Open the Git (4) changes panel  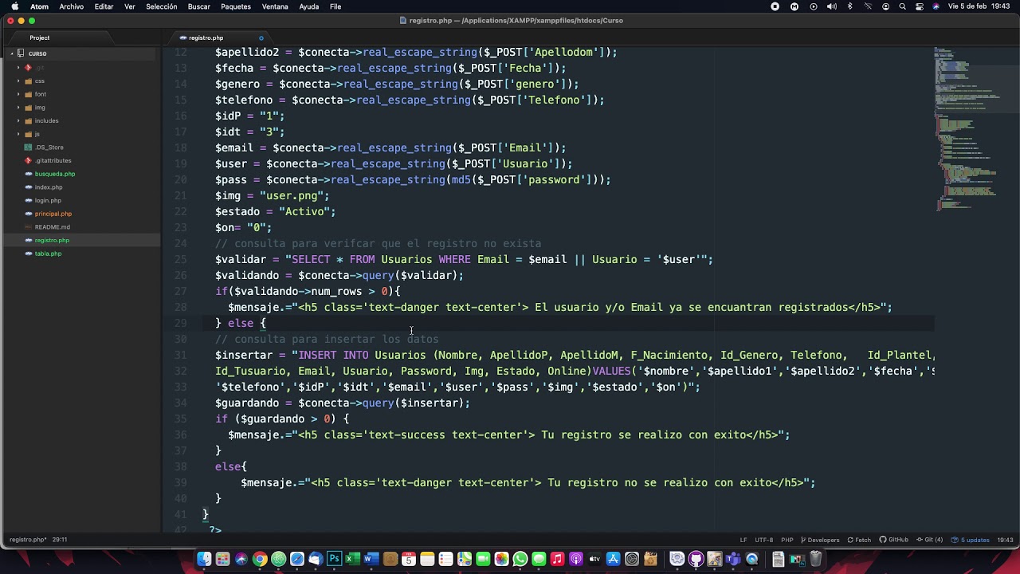point(929,540)
